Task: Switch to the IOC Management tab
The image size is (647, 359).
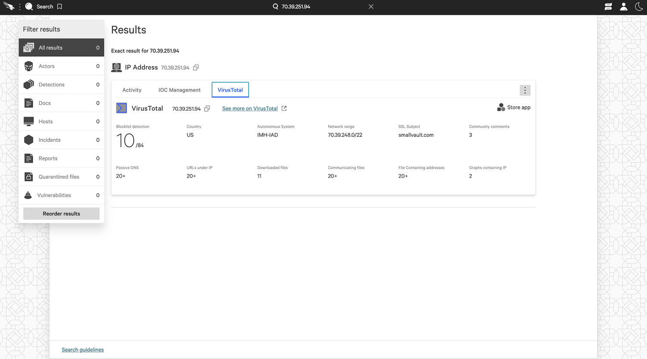Action: [x=179, y=90]
